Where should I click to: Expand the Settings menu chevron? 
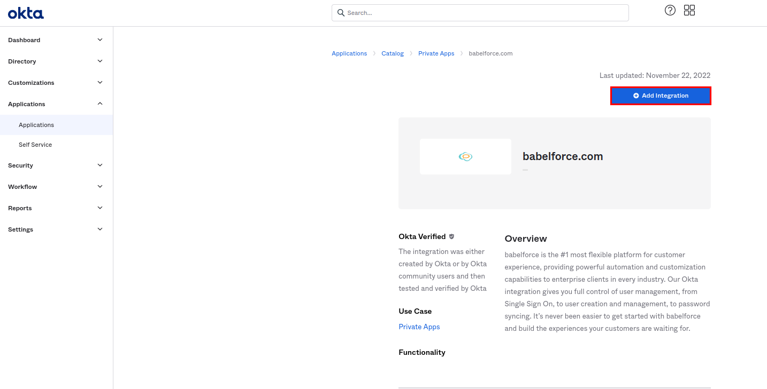pyautogui.click(x=100, y=229)
